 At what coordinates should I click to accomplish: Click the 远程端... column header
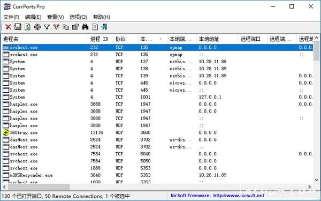[282, 39]
